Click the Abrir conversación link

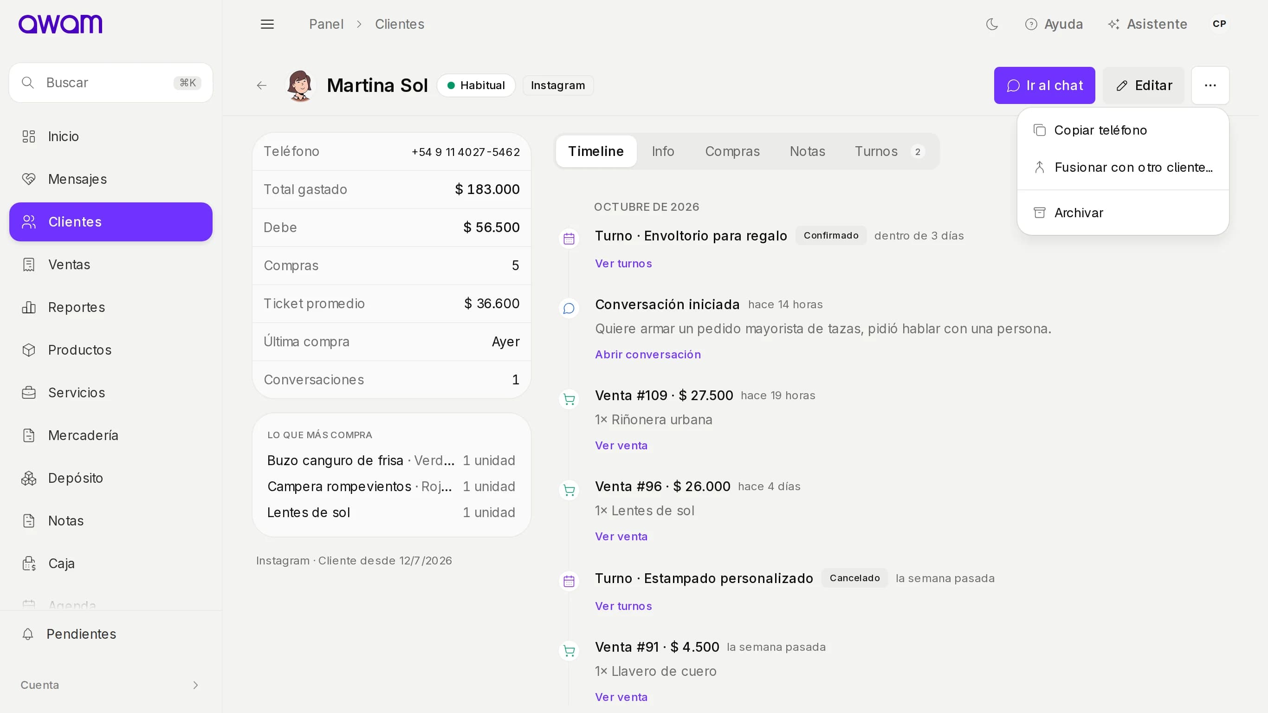tap(648, 355)
